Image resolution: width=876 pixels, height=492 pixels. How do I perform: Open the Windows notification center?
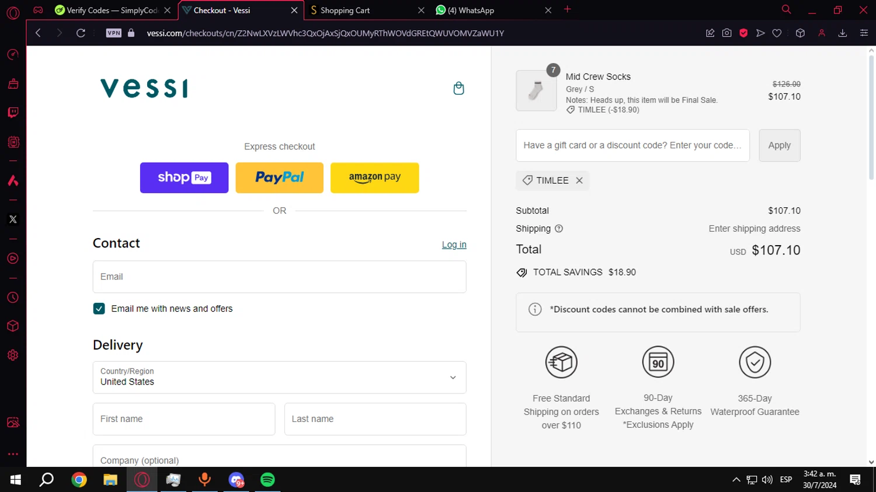point(855,480)
